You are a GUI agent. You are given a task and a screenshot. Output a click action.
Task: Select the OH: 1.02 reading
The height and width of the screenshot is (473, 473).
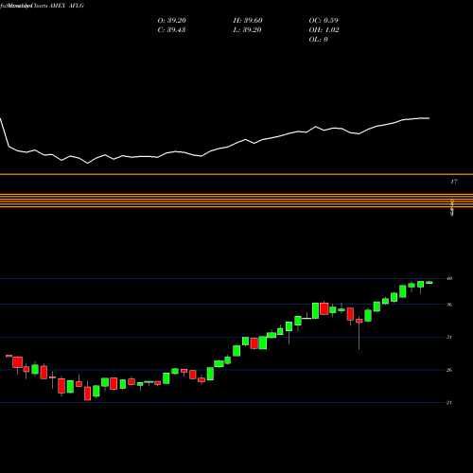tap(324, 30)
